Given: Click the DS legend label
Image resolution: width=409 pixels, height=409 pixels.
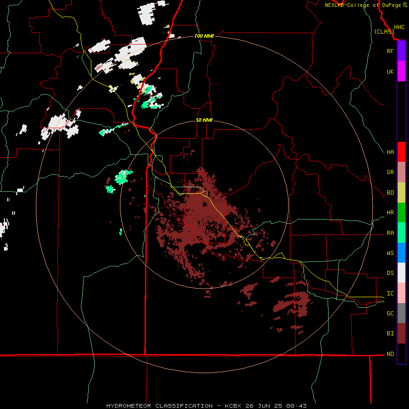Looking at the screenshot, I should 390,273.
